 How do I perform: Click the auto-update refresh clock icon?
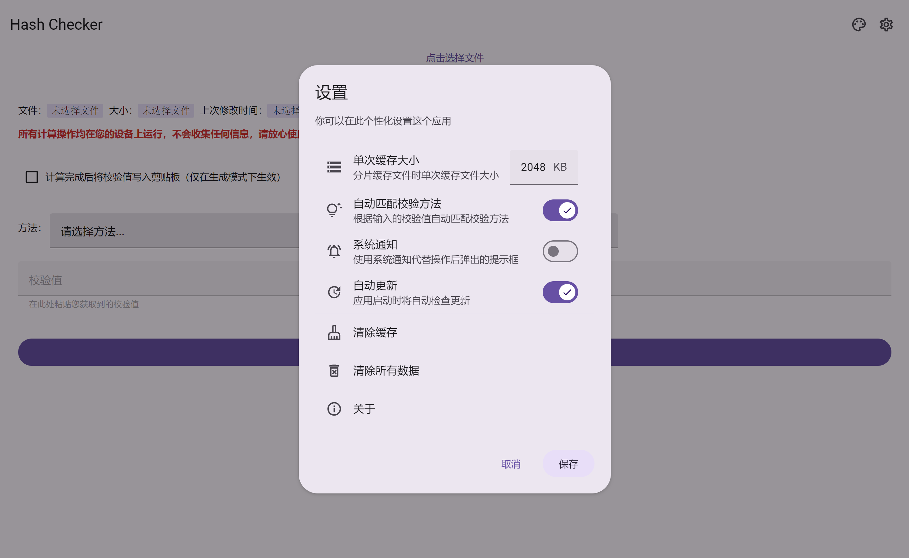334,292
